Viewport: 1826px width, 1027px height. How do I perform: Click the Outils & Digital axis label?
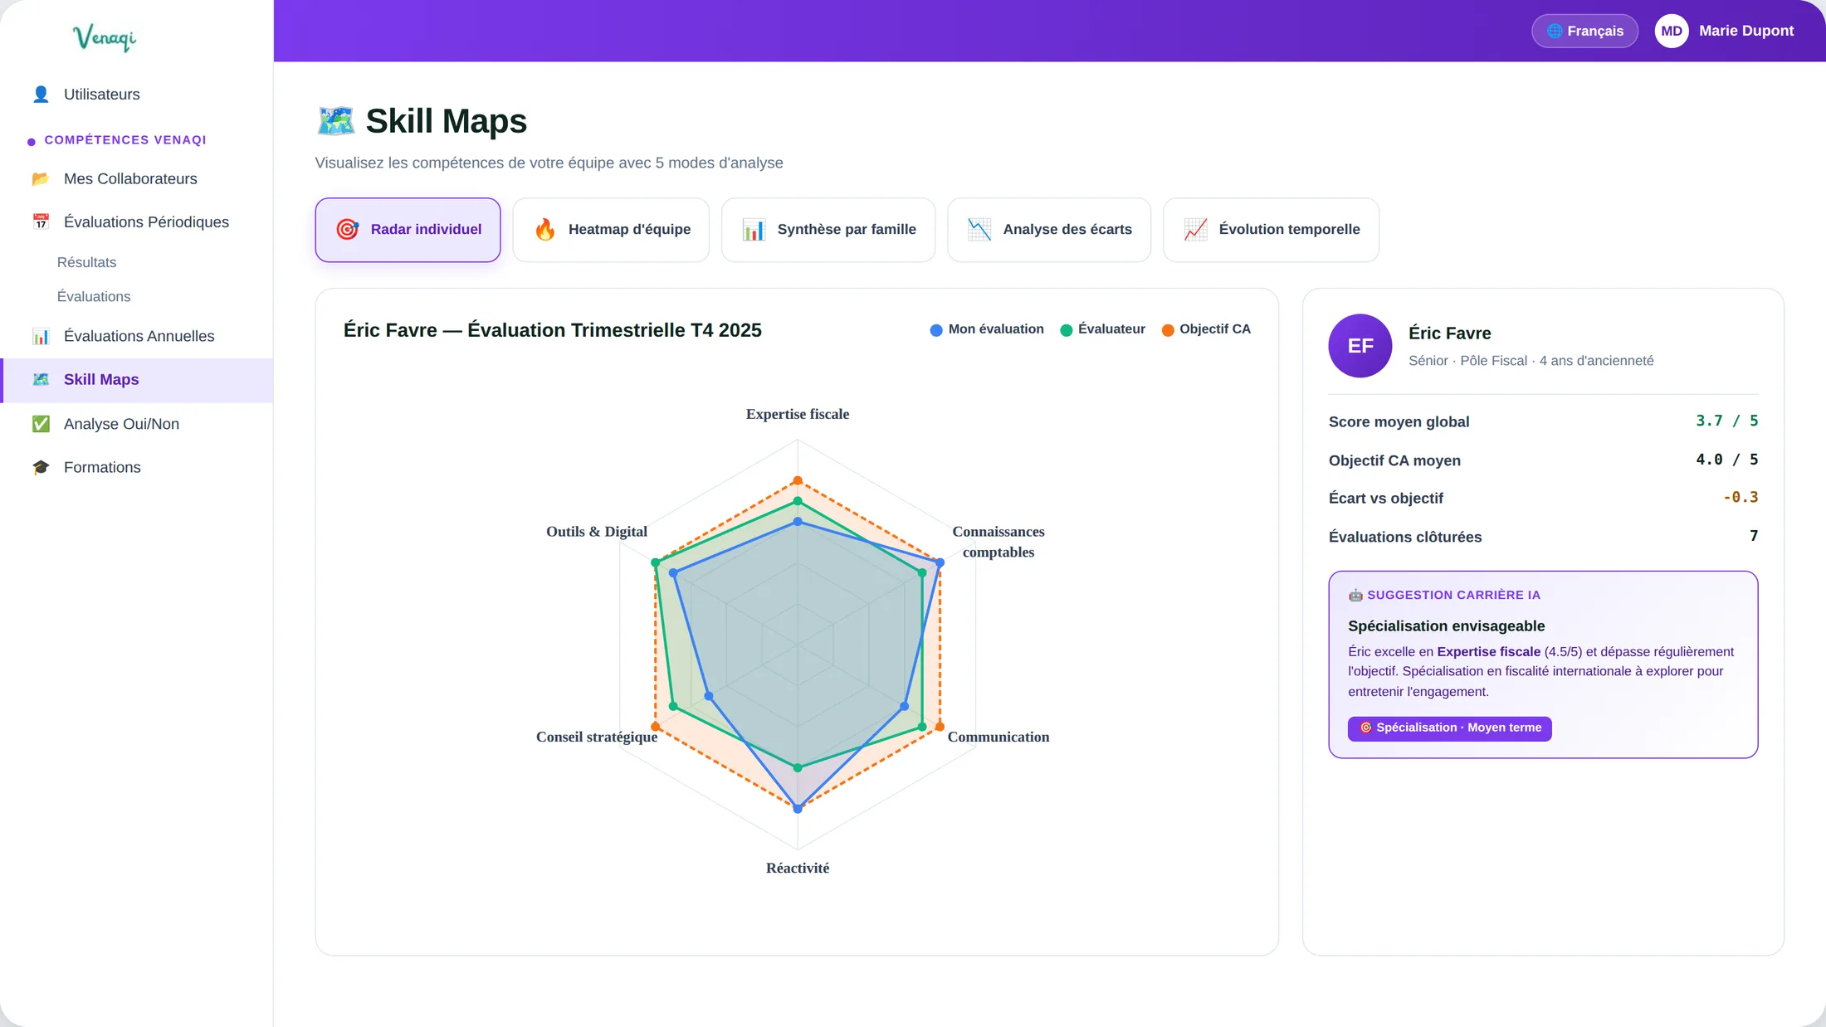coord(596,532)
